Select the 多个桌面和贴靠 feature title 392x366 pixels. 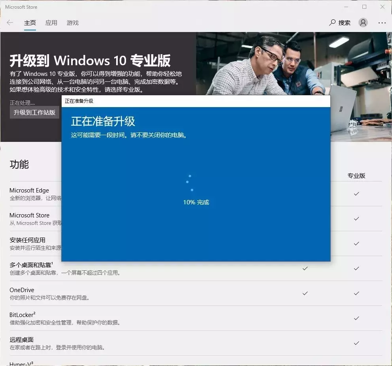point(31,265)
